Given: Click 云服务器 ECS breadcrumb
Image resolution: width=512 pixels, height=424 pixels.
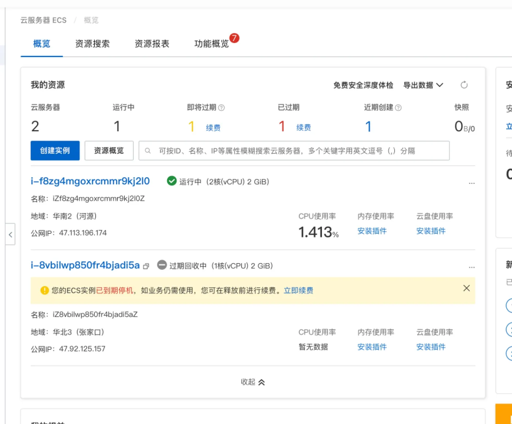Looking at the screenshot, I should [x=44, y=20].
